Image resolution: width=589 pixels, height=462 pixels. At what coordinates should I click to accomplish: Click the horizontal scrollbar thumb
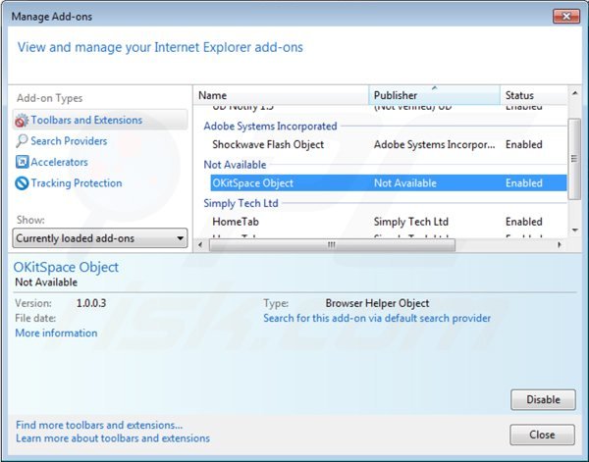pos(332,245)
